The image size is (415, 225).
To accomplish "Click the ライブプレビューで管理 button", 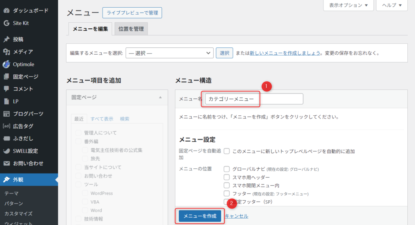I will pyautogui.click(x=132, y=13).
